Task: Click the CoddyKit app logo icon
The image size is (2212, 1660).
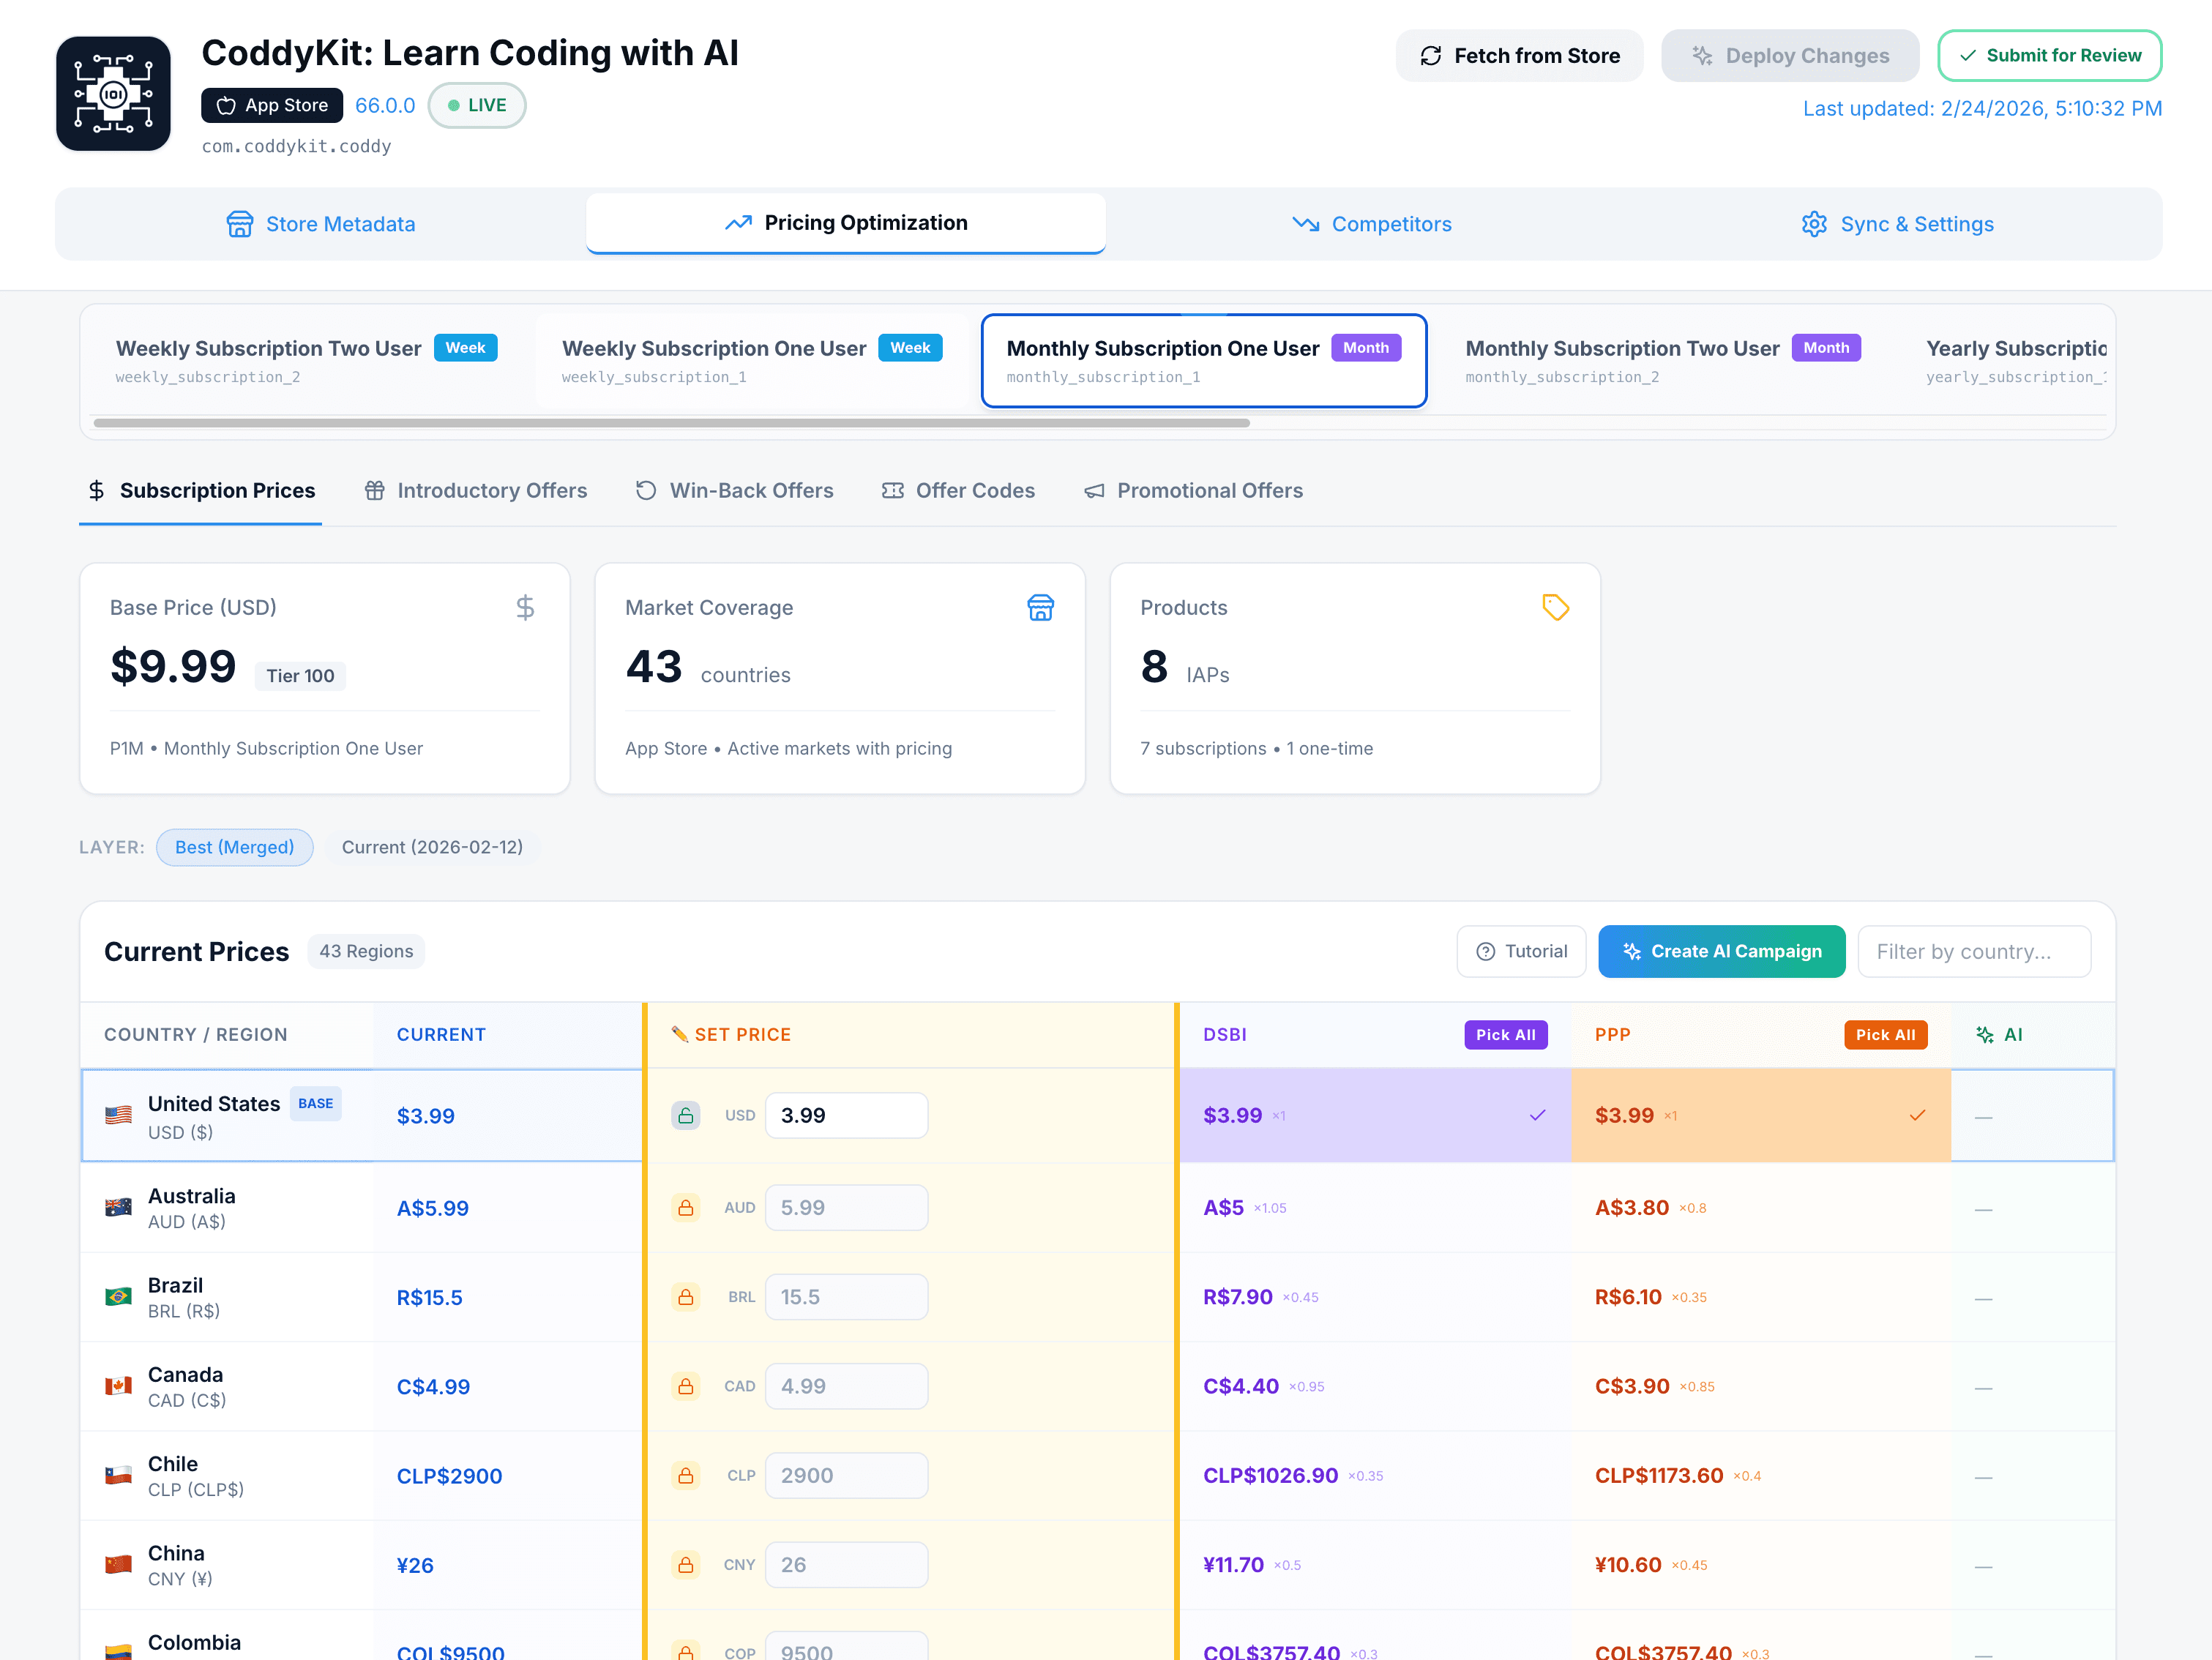Action: [x=113, y=93]
